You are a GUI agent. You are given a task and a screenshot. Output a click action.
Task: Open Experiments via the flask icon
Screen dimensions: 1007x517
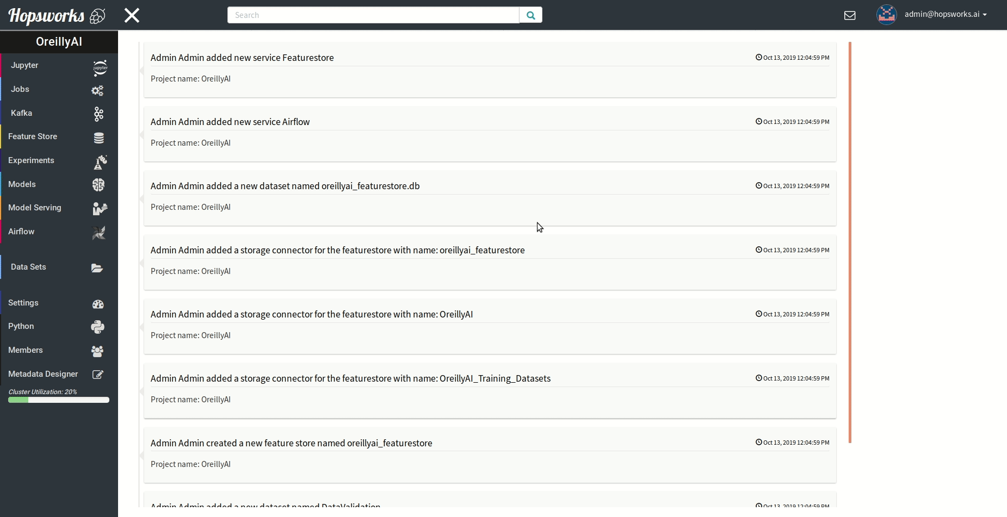(100, 161)
